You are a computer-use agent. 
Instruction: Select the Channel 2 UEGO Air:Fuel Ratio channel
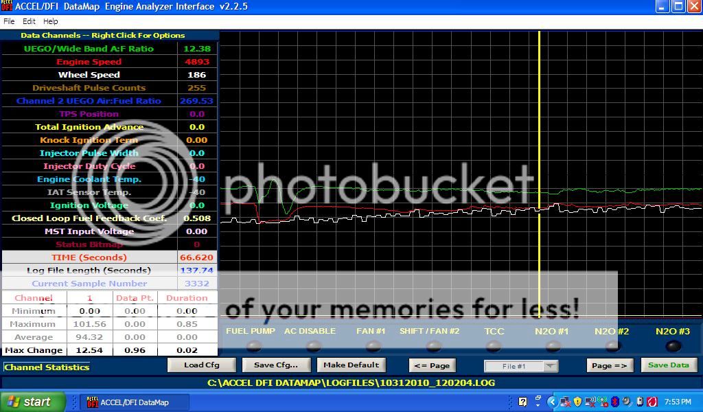click(x=89, y=100)
